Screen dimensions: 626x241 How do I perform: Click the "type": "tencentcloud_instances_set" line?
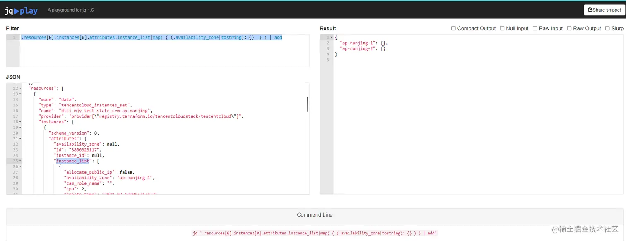coord(85,105)
